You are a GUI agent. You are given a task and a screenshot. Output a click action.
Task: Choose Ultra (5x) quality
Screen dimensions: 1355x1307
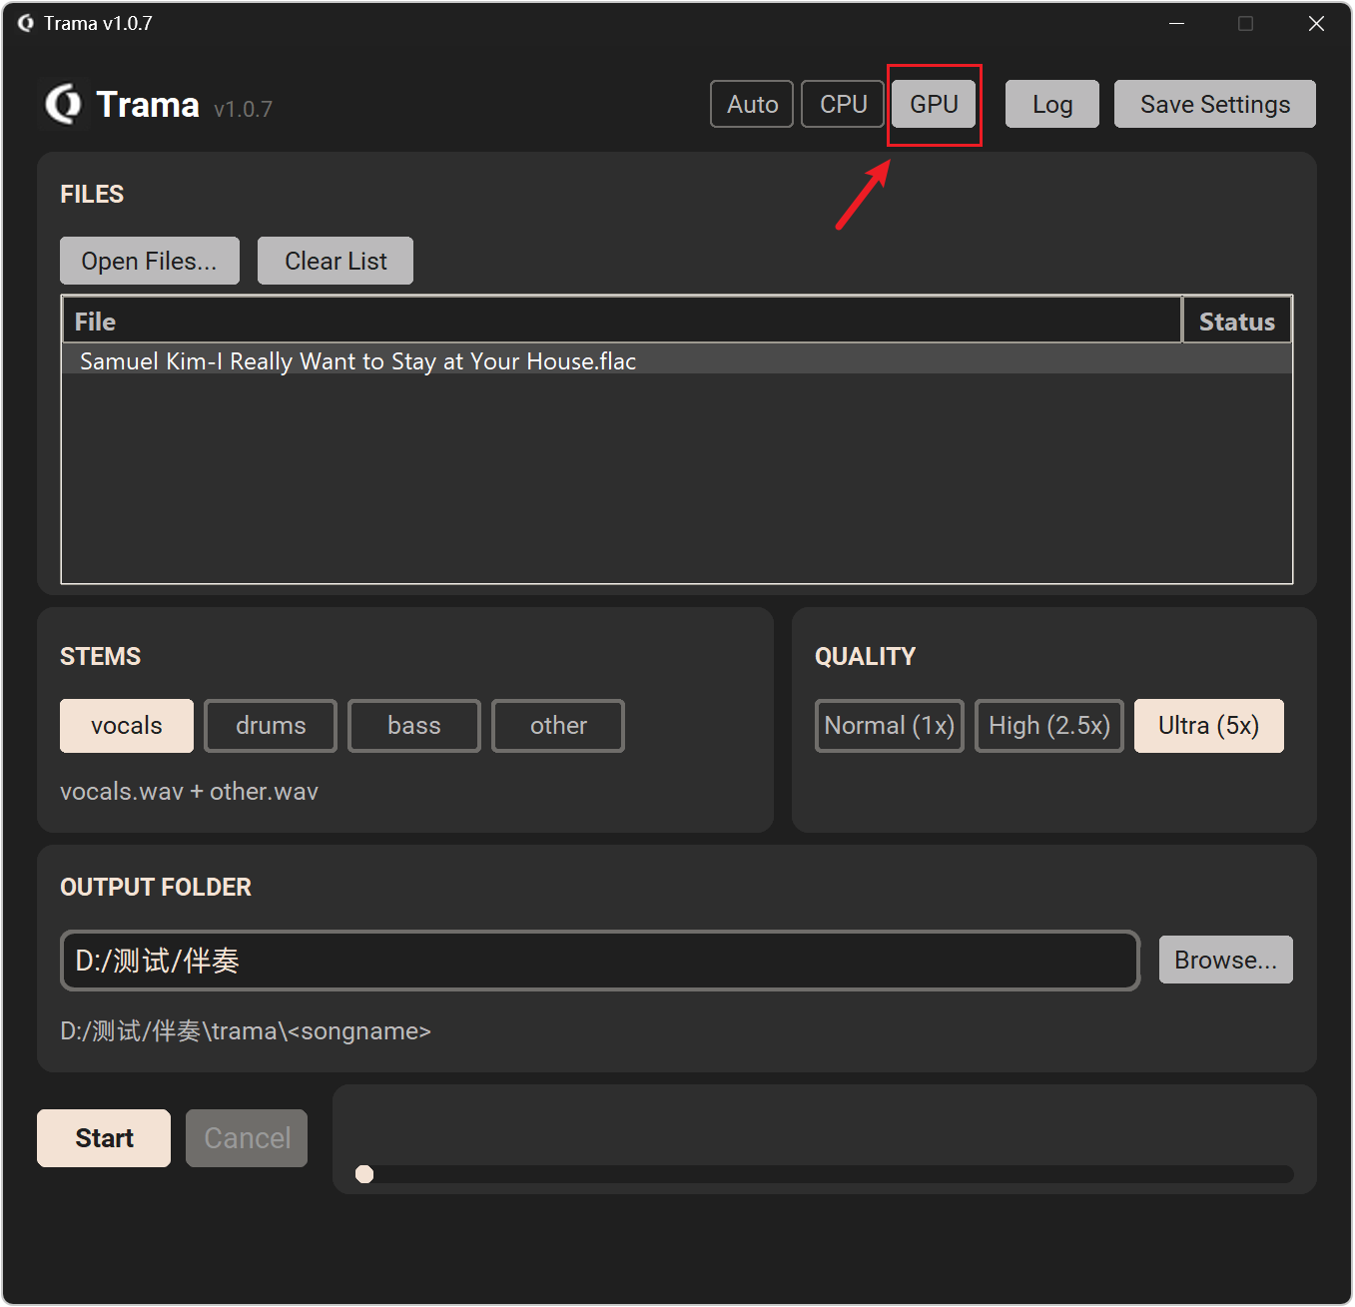pos(1209,726)
